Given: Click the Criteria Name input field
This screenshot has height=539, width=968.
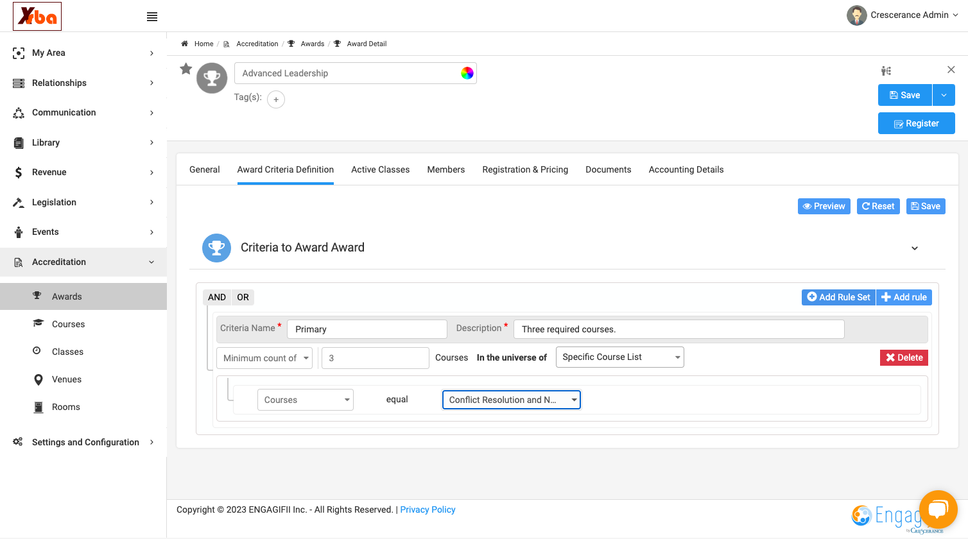Looking at the screenshot, I should 367,329.
